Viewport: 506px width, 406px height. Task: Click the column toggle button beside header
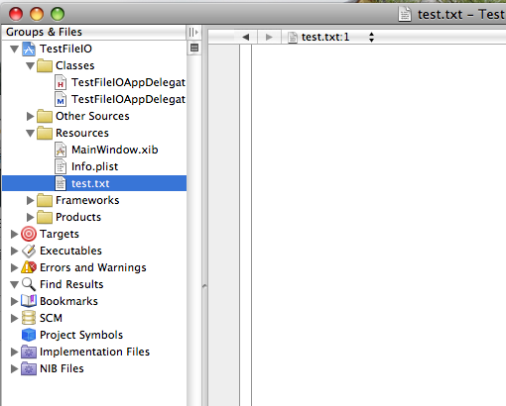coord(193,32)
